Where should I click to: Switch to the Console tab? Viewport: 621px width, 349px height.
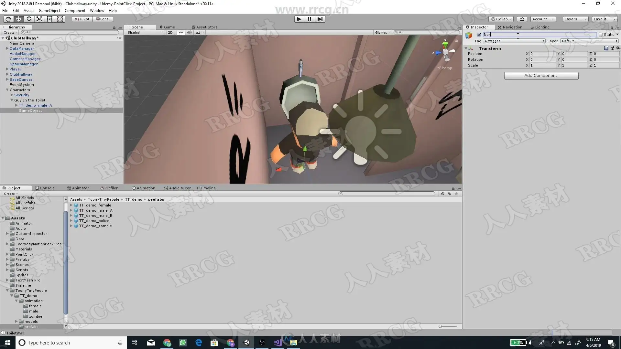(x=45, y=188)
